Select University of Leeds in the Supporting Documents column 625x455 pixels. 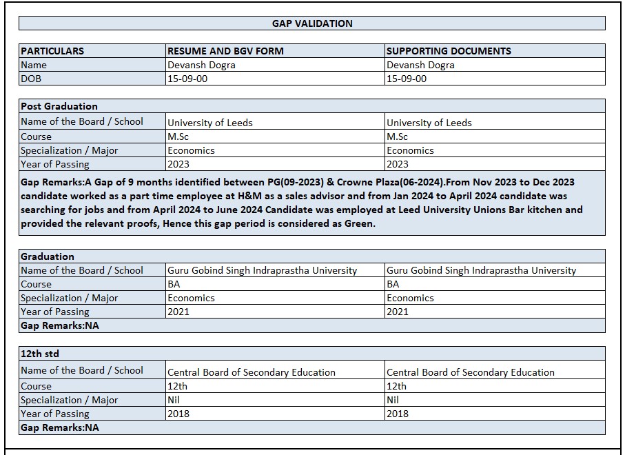click(429, 123)
